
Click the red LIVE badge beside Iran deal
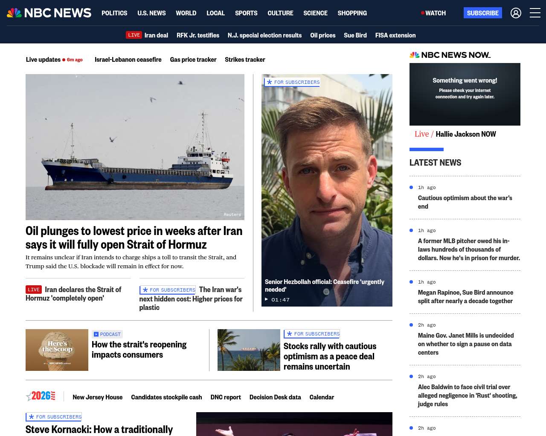click(134, 35)
